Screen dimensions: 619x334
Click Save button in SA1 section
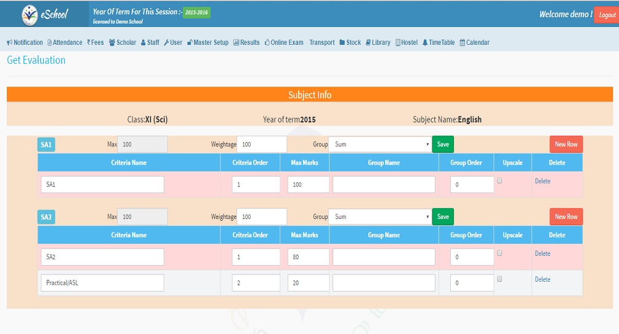click(442, 145)
